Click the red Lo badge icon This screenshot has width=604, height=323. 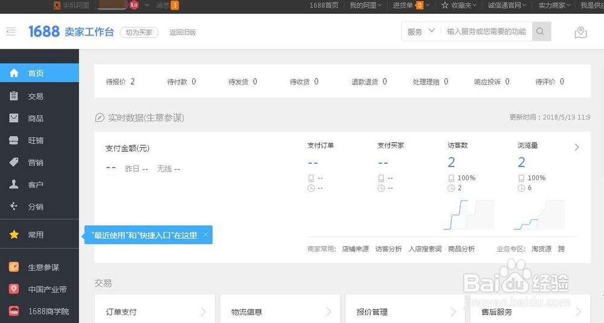click(134, 5)
